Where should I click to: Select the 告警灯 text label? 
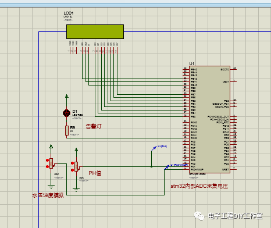[94, 126]
